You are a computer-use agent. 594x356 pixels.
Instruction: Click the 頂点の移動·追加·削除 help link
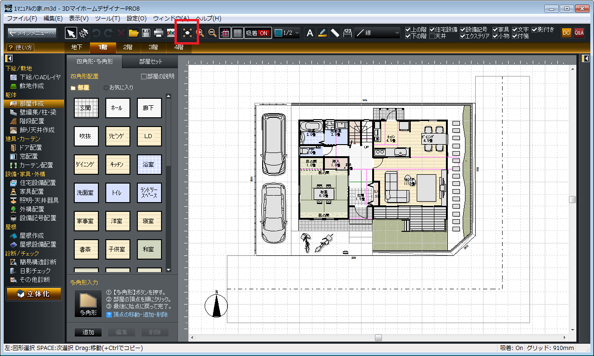coord(137,315)
